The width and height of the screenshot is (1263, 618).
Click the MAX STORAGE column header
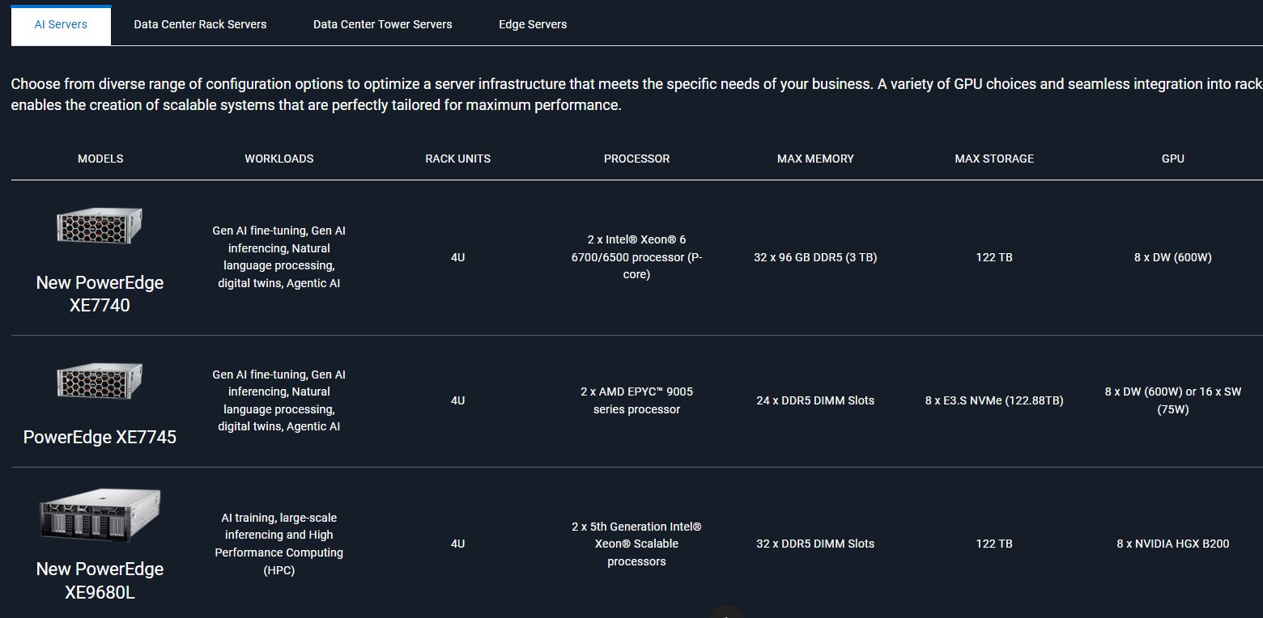coord(994,159)
